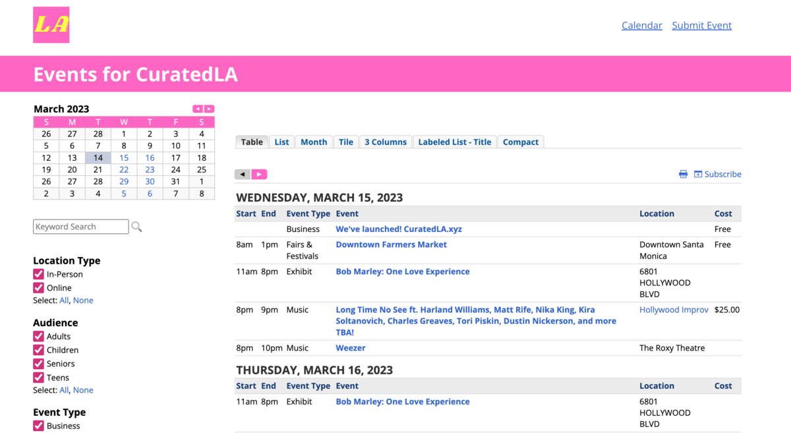791x433 pixels.
Task: Uncheck the Online location checkbox
Action: (x=39, y=288)
